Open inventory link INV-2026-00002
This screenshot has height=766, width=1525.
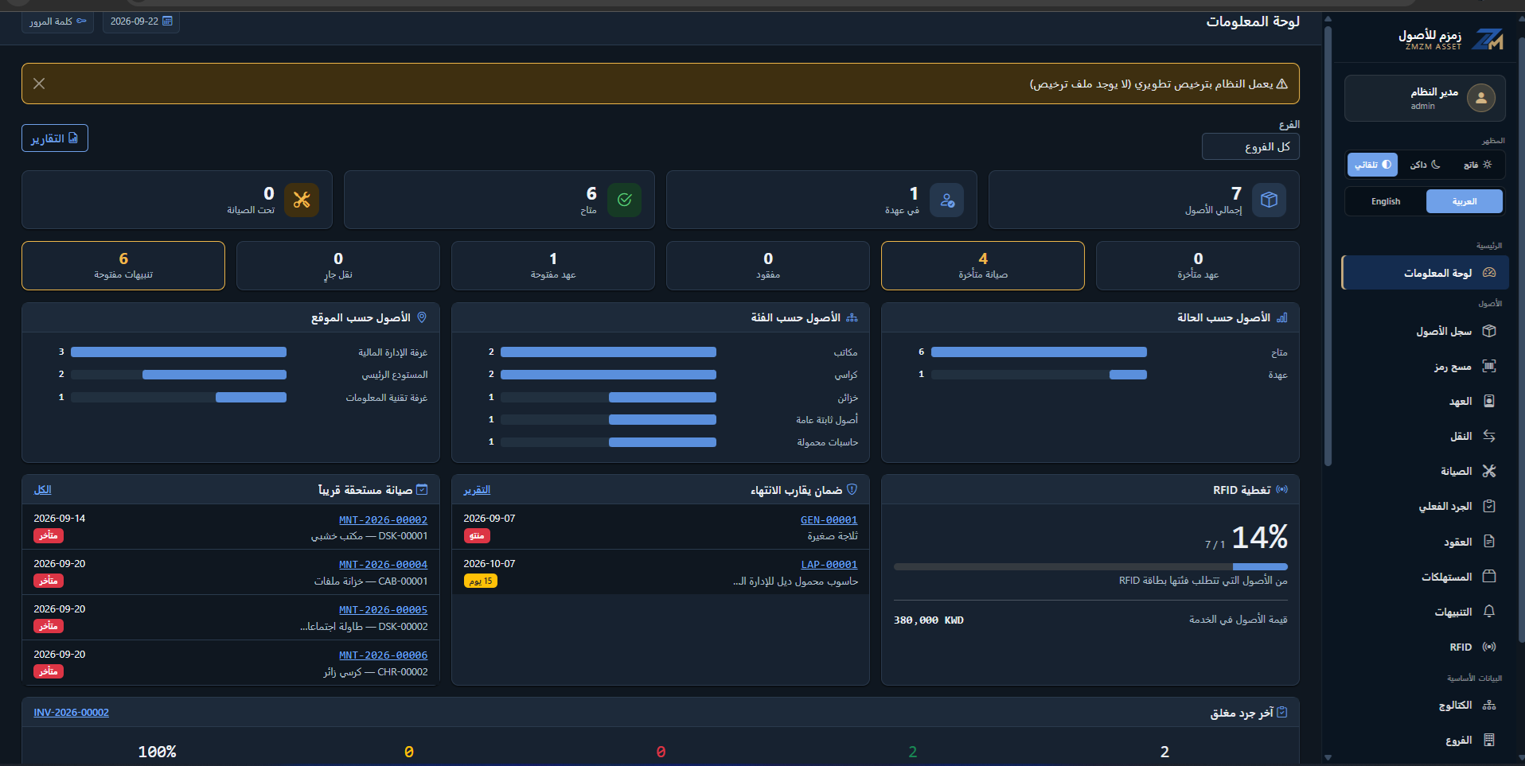71,713
